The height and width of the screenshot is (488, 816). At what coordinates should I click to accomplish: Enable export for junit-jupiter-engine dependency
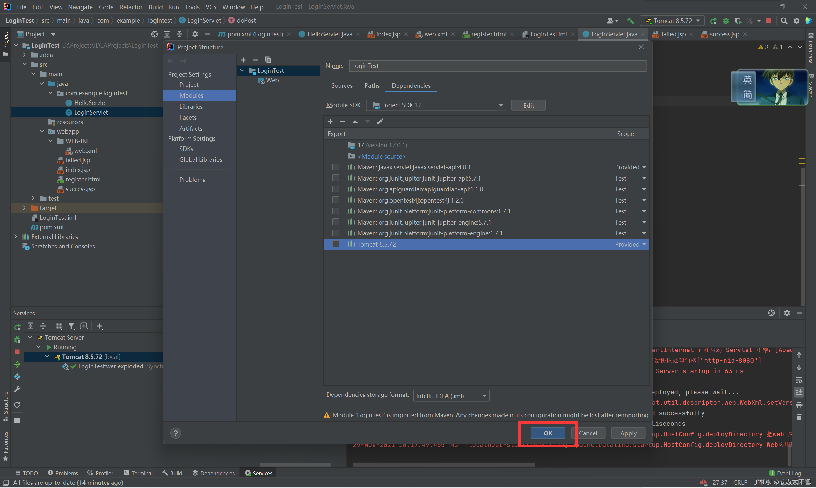point(335,222)
